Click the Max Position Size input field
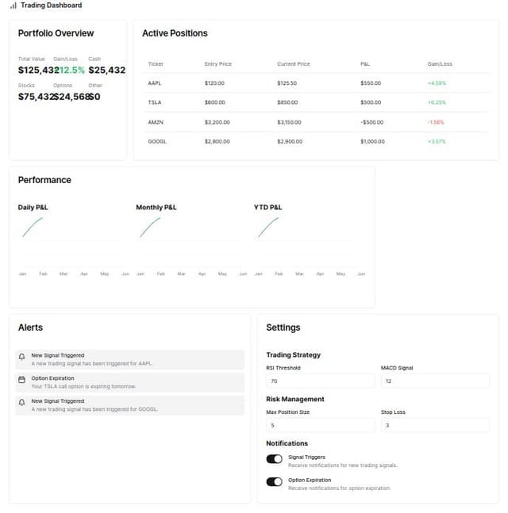 click(321, 425)
